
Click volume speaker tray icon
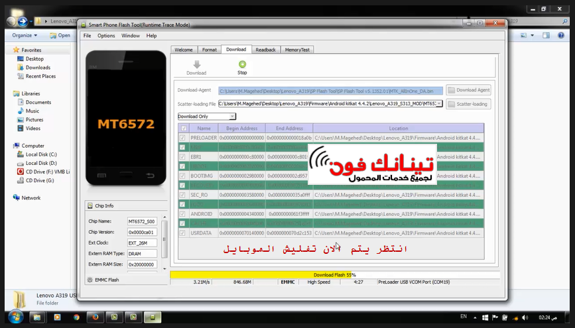coord(525,318)
